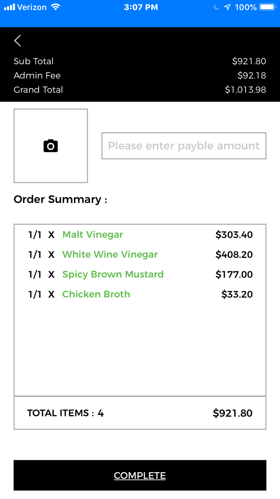280x499 pixels.
Task: Tap the Do Not Disturb moon icon
Action: tap(216, 7)
